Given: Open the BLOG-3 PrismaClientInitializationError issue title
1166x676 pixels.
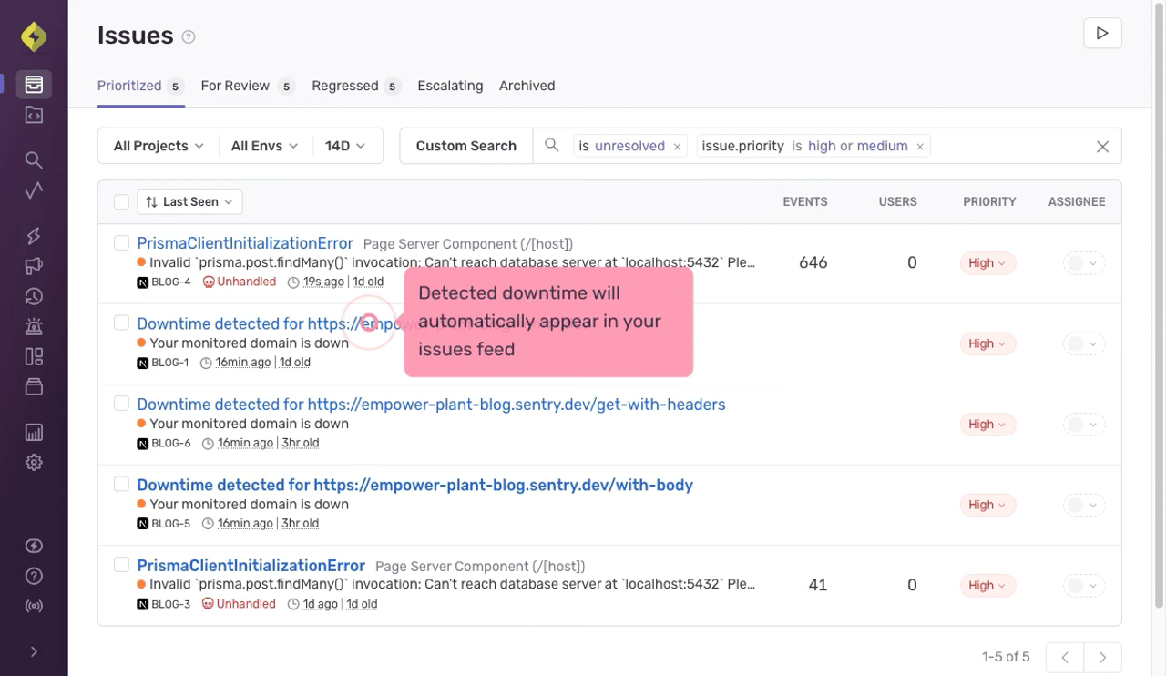Looking at the screenshot, I should click(x=251, y=566).
